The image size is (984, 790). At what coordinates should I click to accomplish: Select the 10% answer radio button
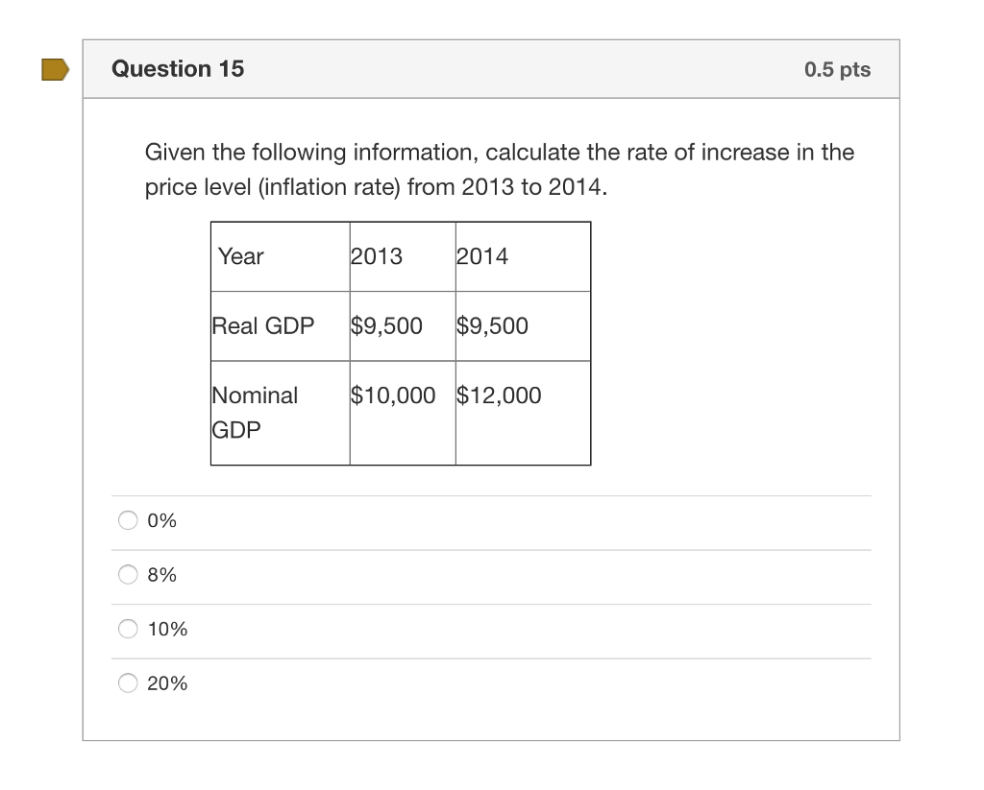tap(127, 629)
